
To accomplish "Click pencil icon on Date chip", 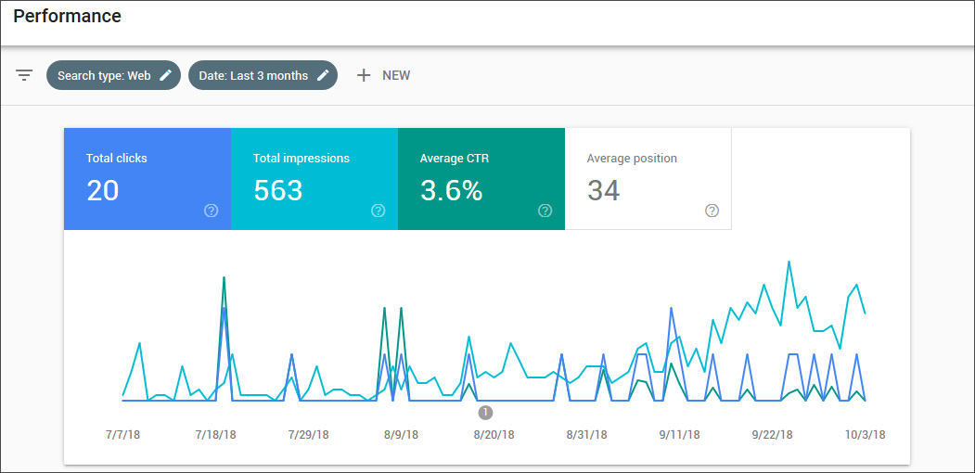I will pos(323,75).
